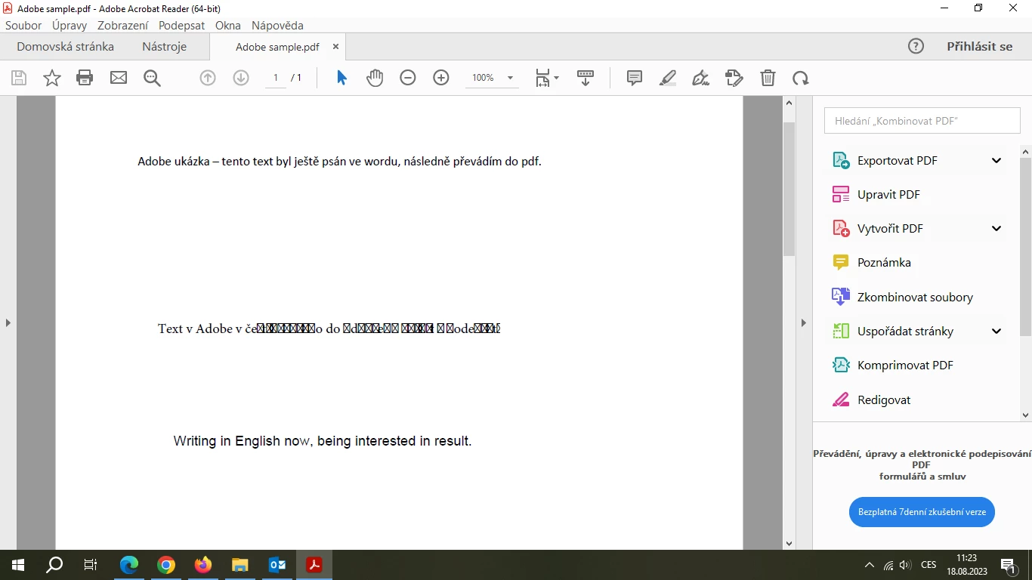This screenshot has height=580, width=1032.
Task: Expand Exportovat PDF options
Action: (996, 160)
